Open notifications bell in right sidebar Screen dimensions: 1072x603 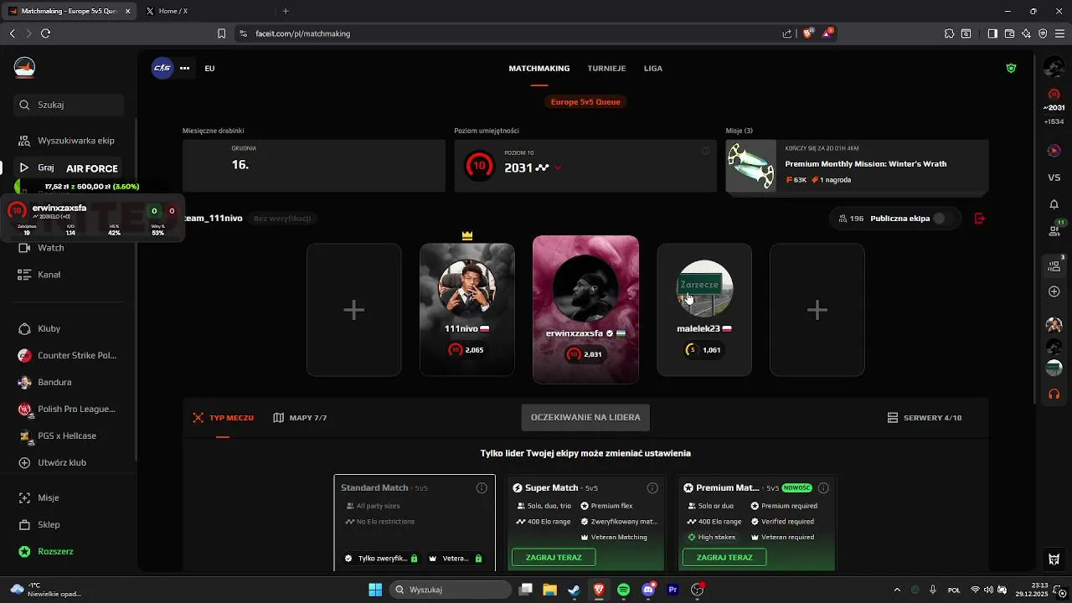[x=1054, y=204]
